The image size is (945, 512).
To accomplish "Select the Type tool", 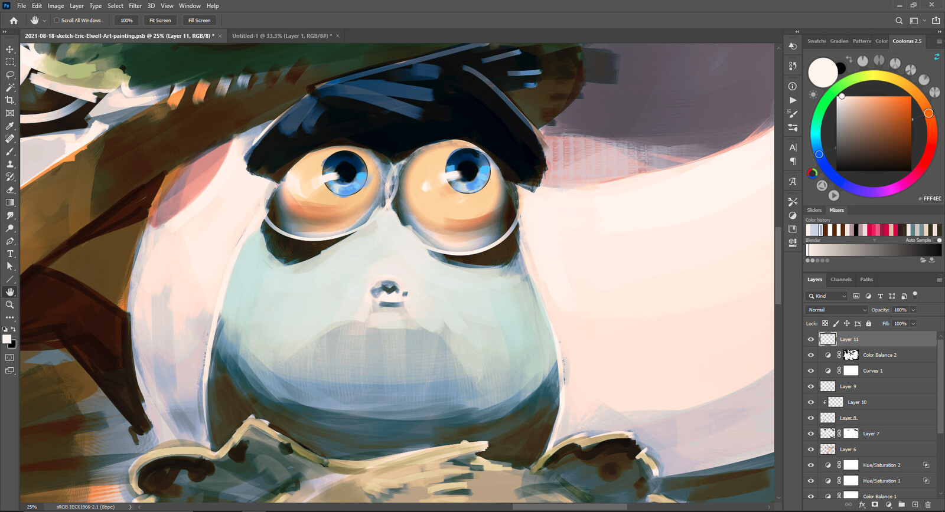I will [x=10, y=254].
